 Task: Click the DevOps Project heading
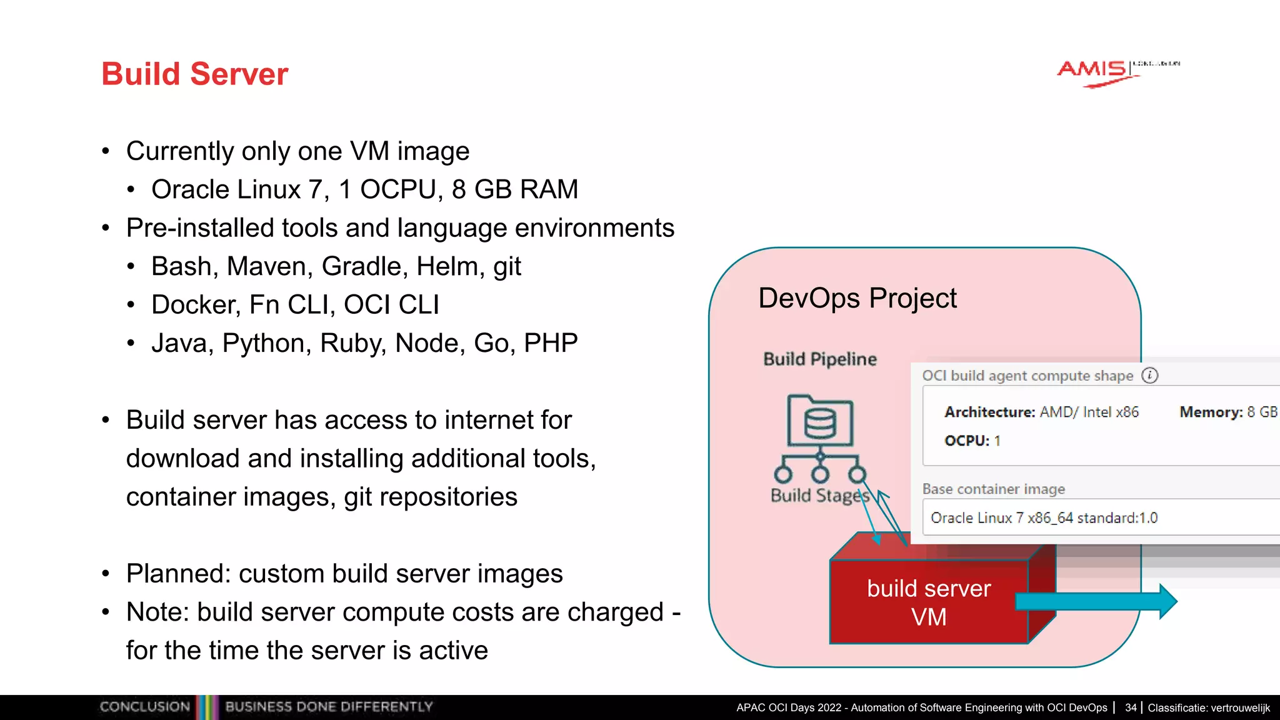pyautogui.click(x=857, y=298)
